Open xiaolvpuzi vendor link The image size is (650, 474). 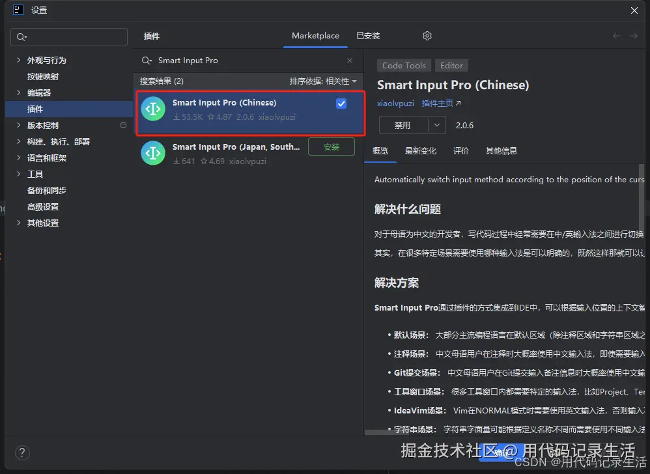pyautogui.click(x=395, y=103)
